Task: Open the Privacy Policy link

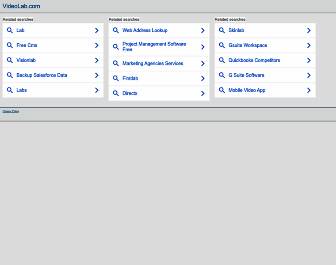Action: 11,111
